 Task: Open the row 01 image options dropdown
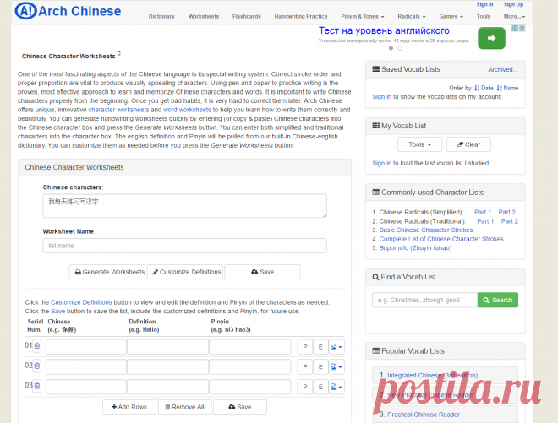point(336,347)
